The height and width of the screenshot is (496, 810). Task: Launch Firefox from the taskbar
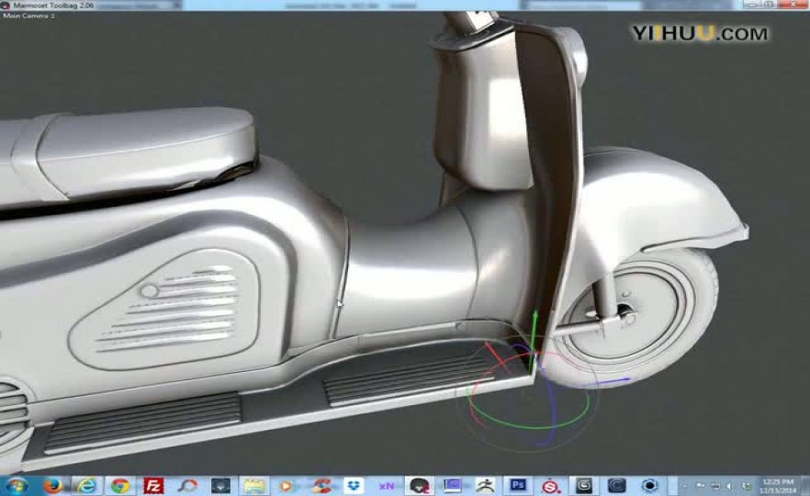52,486
